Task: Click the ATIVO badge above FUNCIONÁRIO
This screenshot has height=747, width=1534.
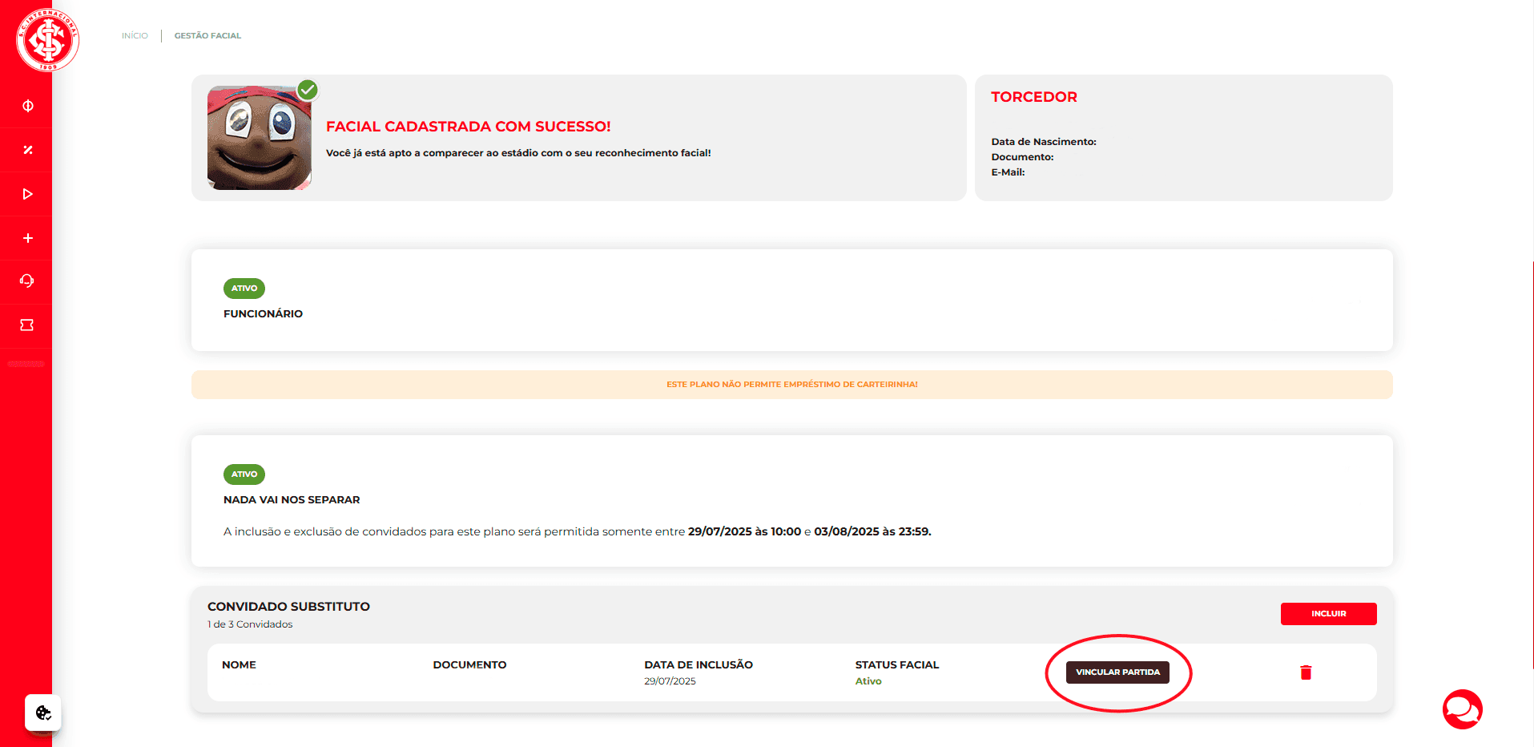Action: coord(244,289)
